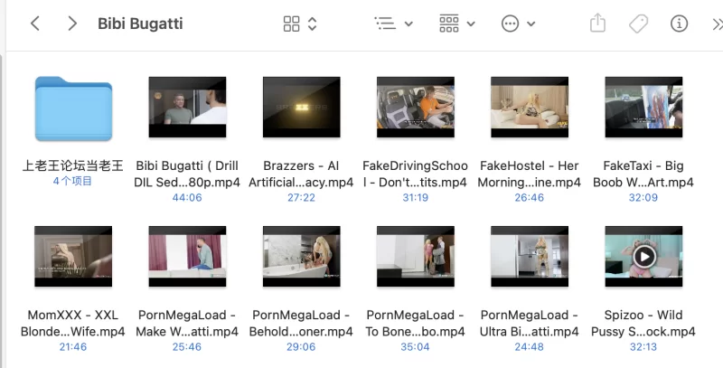The image size is (723, 368).
Task: Select the video lasting 31:19
Action: tap(416, 107)
